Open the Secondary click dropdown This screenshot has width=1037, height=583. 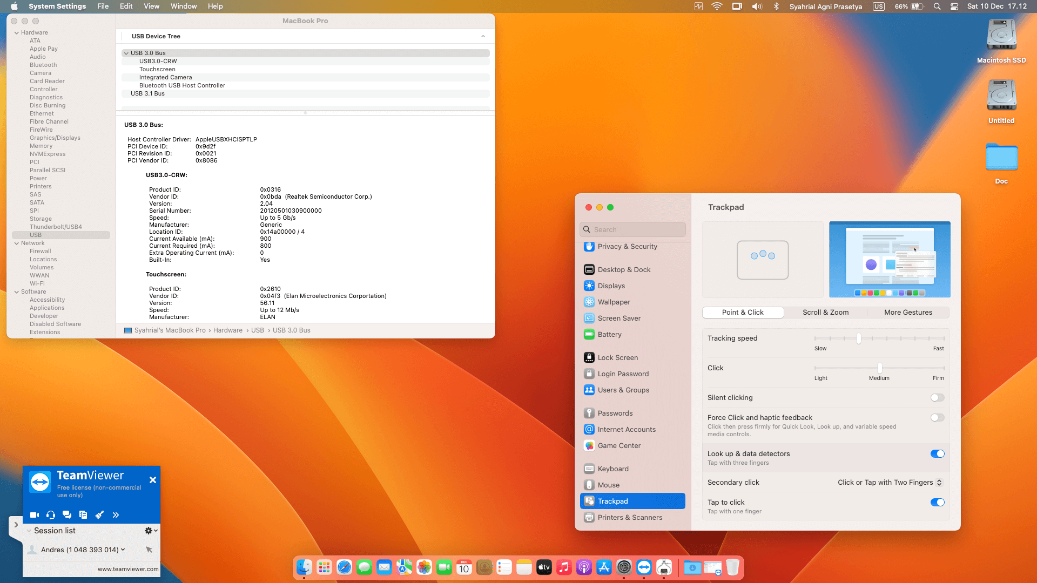(x=890, y=483)
